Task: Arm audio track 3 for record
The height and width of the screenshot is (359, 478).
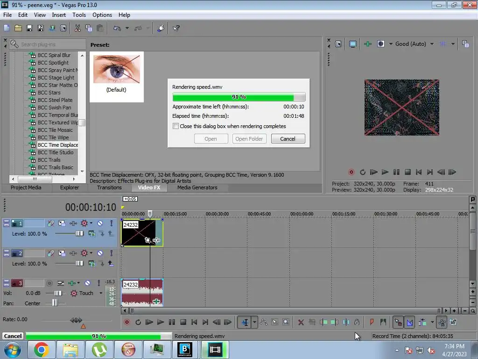Action: click(x=49, y=283)
